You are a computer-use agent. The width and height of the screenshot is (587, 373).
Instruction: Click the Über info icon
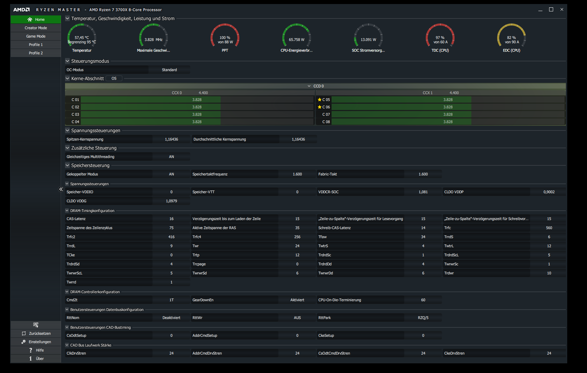(x=31, y=359)
